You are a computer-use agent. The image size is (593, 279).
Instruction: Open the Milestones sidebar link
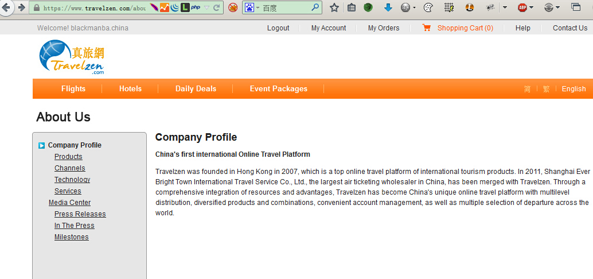click(72, 237)
